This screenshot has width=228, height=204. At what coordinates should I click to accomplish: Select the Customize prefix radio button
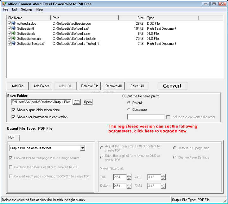tap(129, 110)
